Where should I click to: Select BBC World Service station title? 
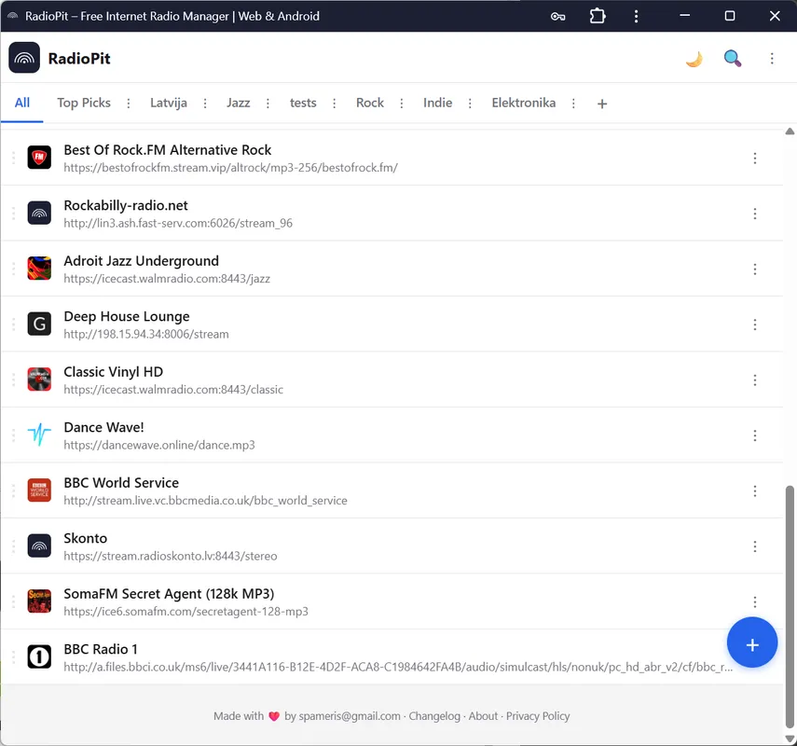[x=121, y=483]
